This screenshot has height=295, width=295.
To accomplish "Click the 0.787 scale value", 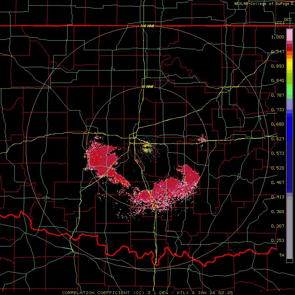I will (x=278, y=95).
